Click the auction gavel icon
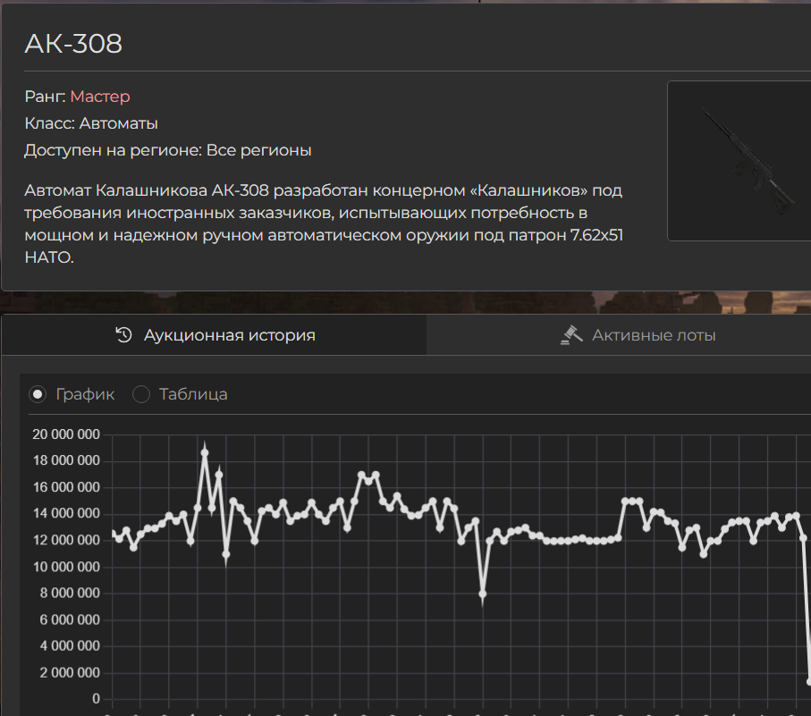 click(x=571, y=335)
